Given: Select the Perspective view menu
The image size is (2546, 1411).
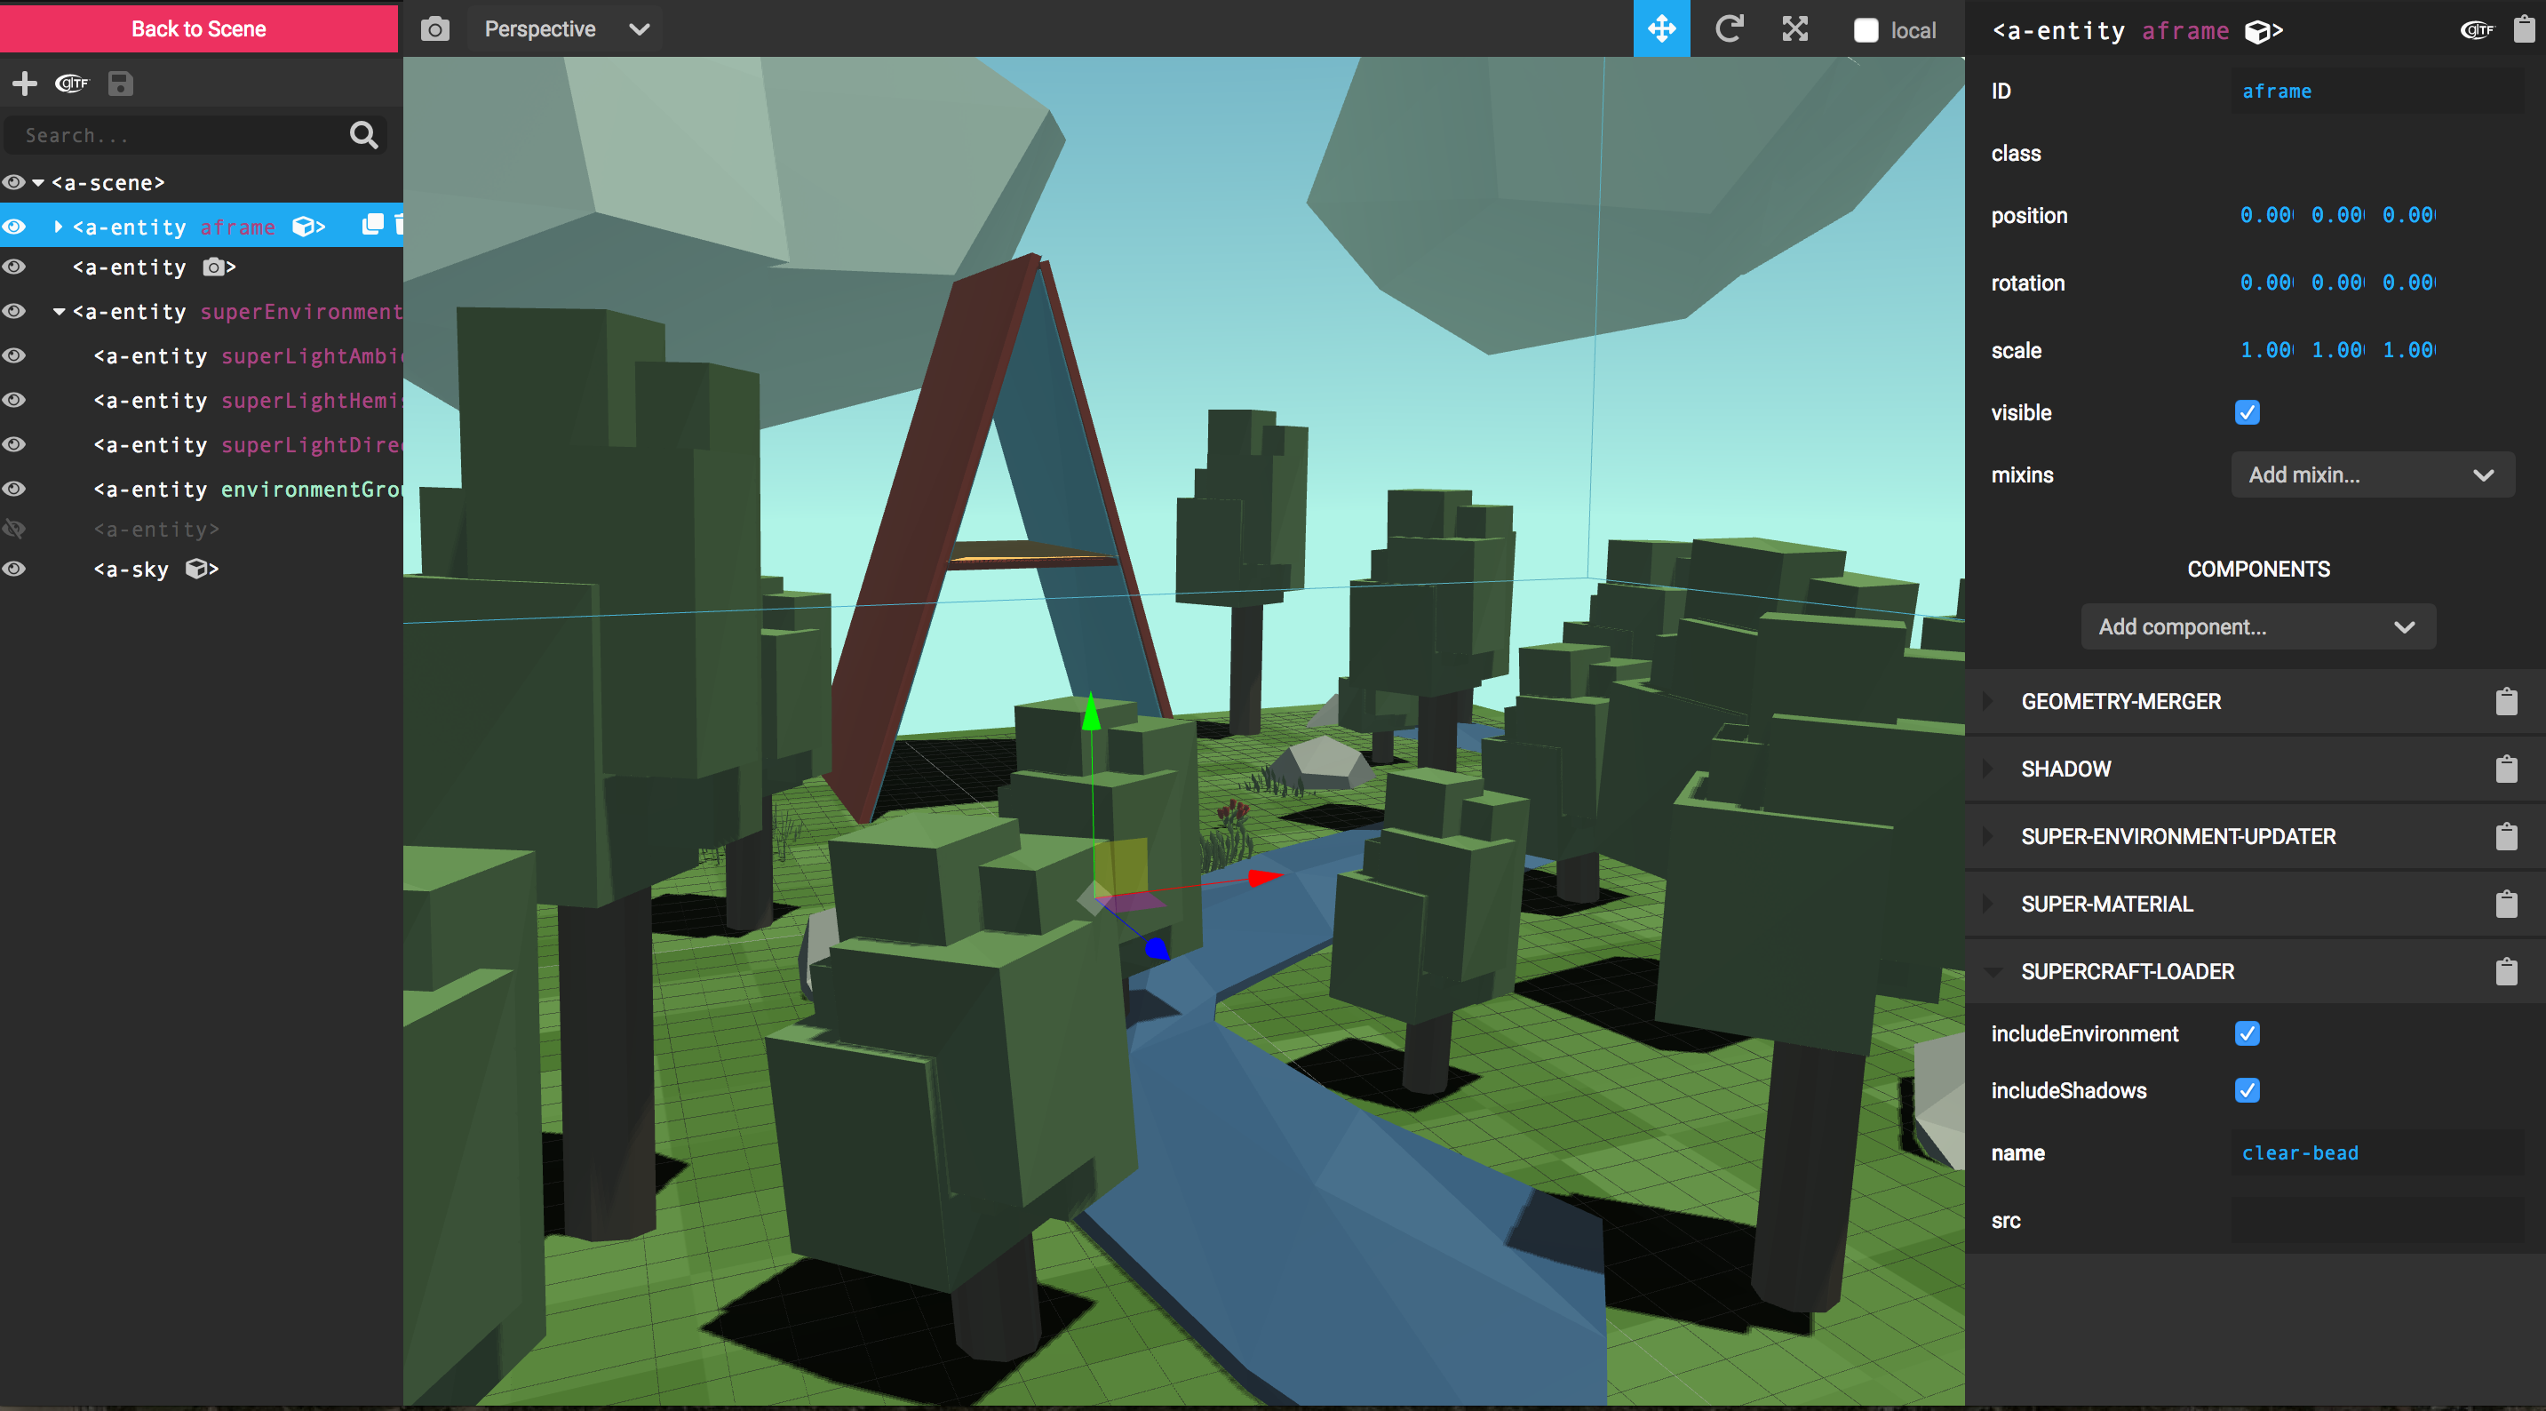Looking at the screenshot, I should 562,28.
